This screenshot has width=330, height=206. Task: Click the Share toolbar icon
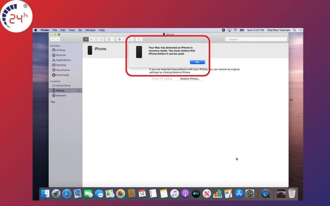click(x=130, y=39)
